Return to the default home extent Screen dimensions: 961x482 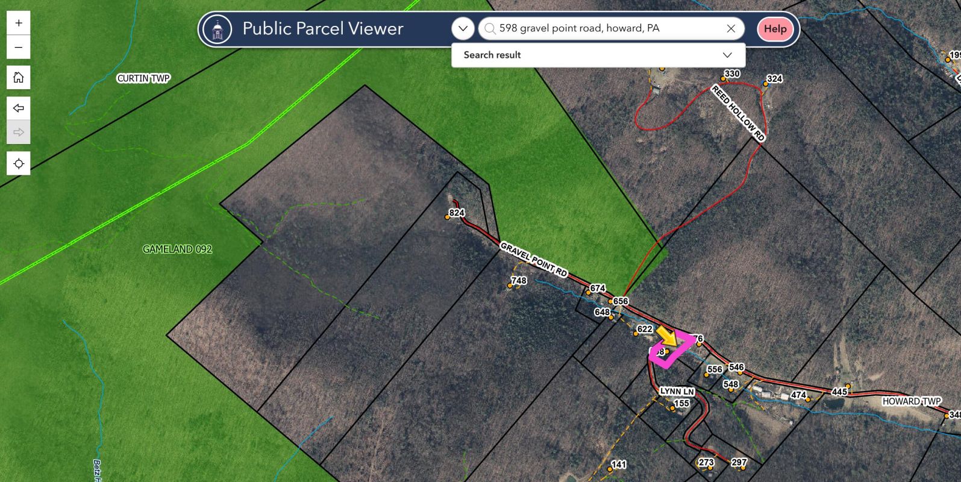click(x=19, y=78)
